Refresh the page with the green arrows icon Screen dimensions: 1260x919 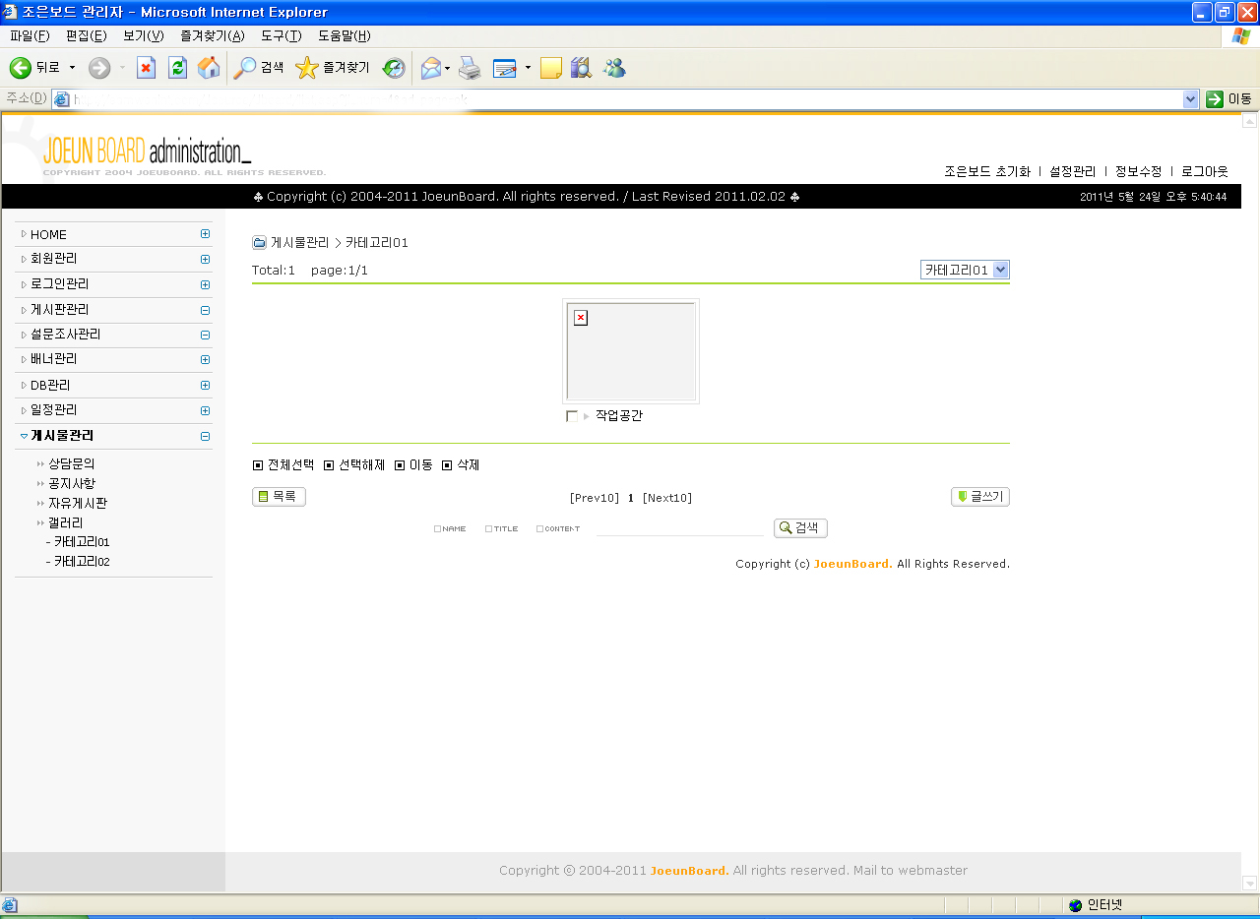(x=177, y=68)
